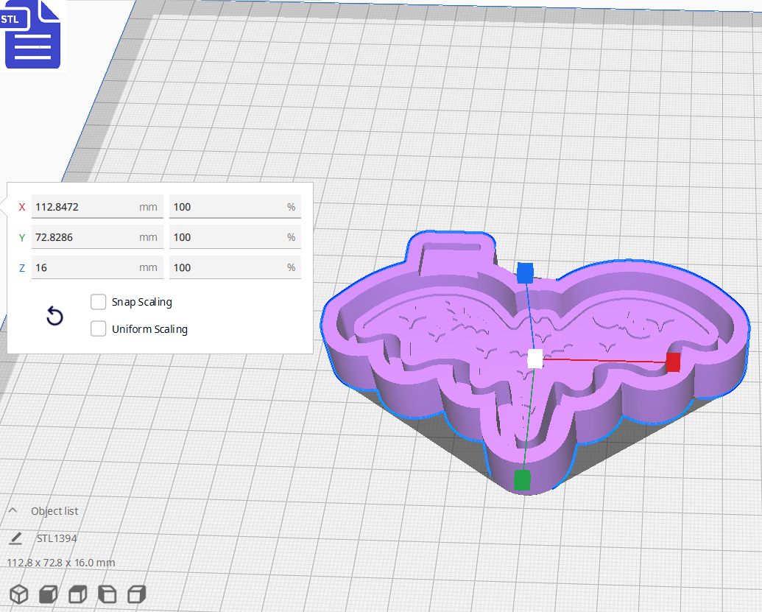Click the red X-axis scale handle
Viewport: 762px width, 612px height.
673,362
